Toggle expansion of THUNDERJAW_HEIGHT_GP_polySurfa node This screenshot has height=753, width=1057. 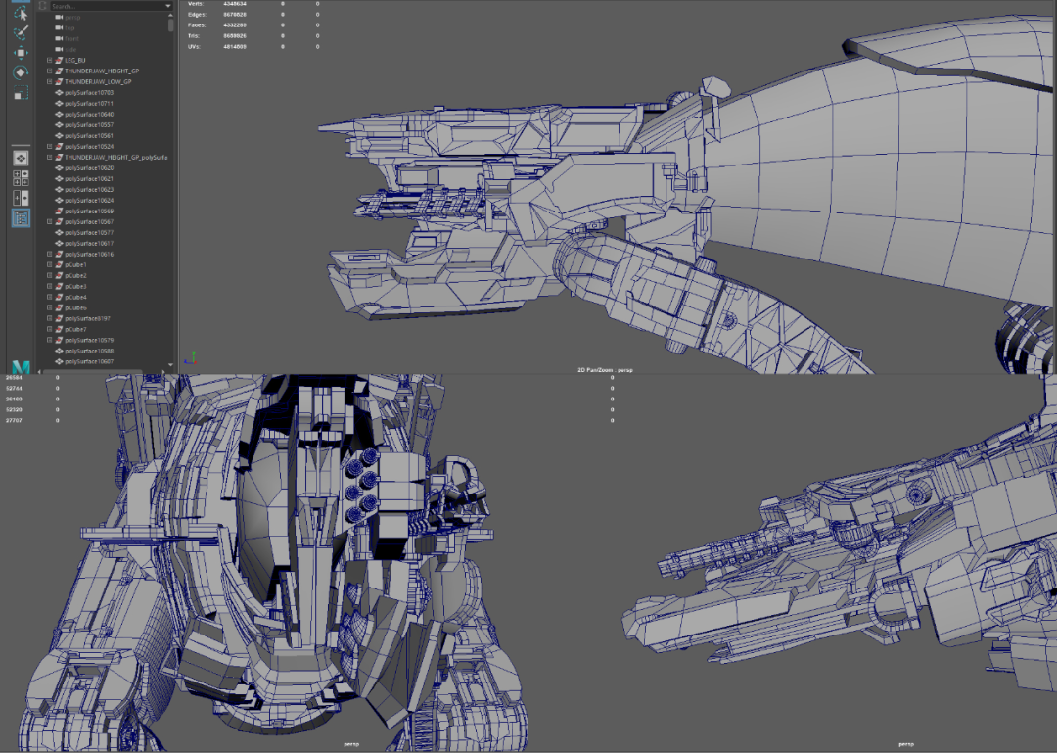49,158
